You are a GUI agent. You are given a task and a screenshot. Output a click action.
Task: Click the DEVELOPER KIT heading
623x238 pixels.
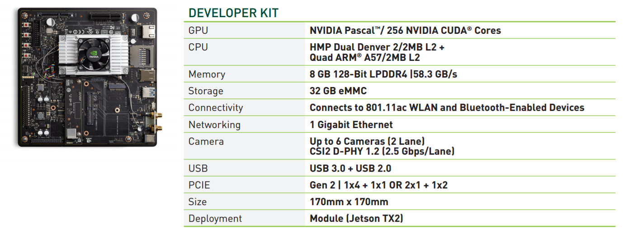(x=233, y=13)
